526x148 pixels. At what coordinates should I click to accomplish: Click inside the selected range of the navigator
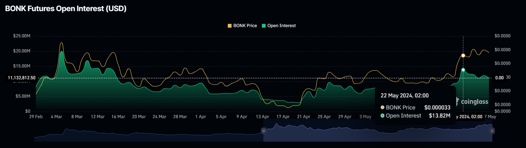377,132
